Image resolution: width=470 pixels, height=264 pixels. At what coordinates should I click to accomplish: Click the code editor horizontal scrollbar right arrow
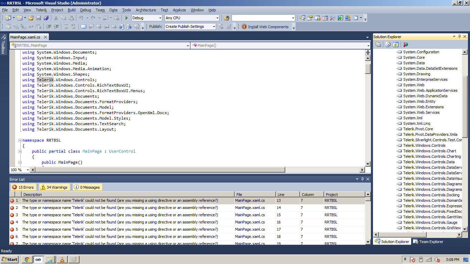(x=362, y=170)
